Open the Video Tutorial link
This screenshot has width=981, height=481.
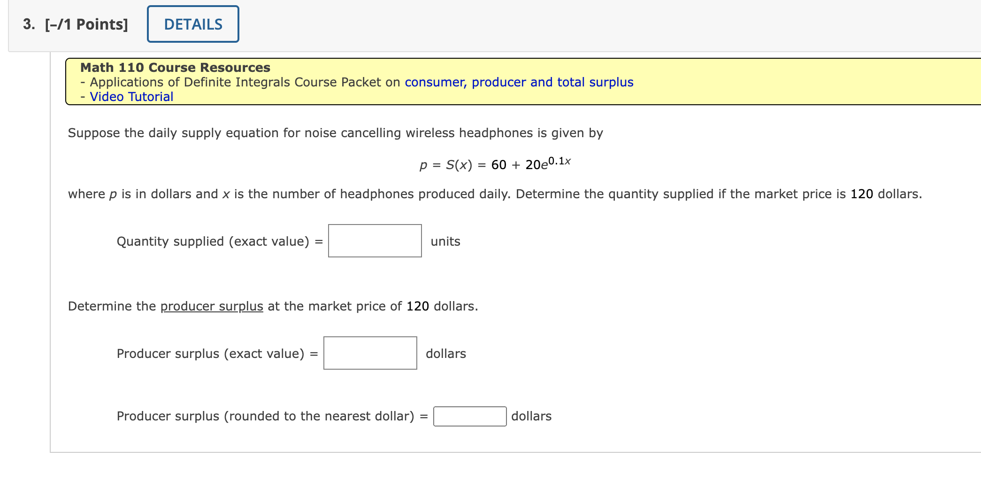[131, 97]
